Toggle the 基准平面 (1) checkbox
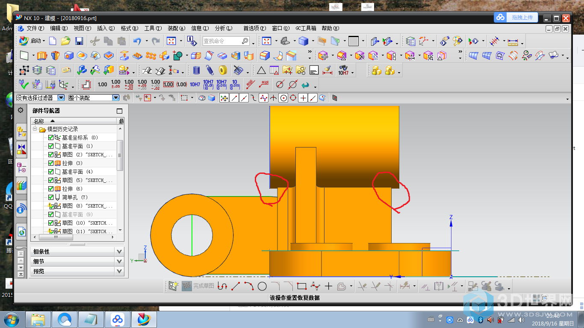 pyautogui.click(x=51, y=146)
